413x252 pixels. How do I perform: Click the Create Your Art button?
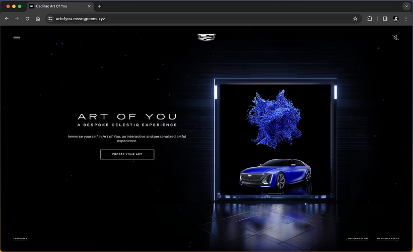(x=127, y=154)
